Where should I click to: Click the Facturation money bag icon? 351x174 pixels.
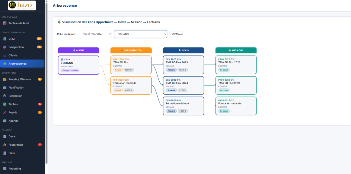pyautogui.click(x=5, y=145)
